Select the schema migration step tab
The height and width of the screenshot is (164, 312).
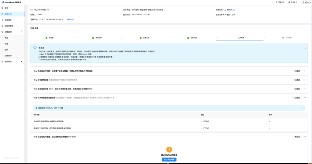click(x=97, y=38)
